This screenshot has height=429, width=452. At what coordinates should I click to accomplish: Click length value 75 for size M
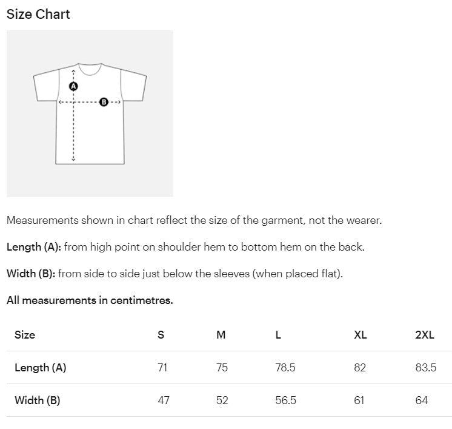pos(222,368)
